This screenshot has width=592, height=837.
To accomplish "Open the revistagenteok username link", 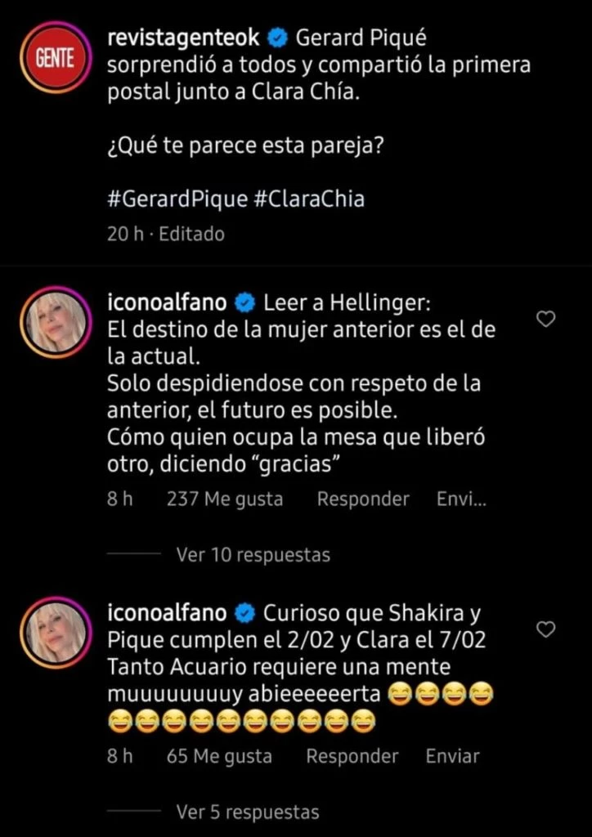I will pos(183,38).
